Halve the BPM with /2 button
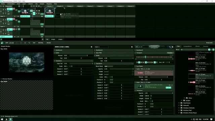Screen dimensions: 215x121 25,43
